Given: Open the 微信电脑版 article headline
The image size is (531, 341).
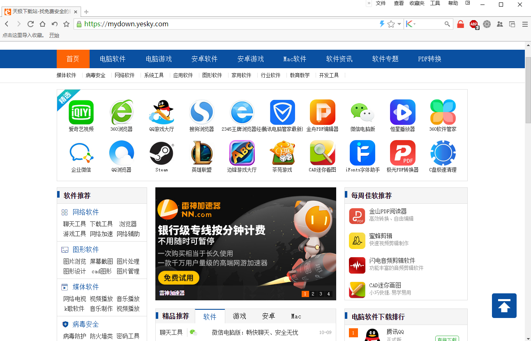Looking at the screenshot, I should (255, 332).
